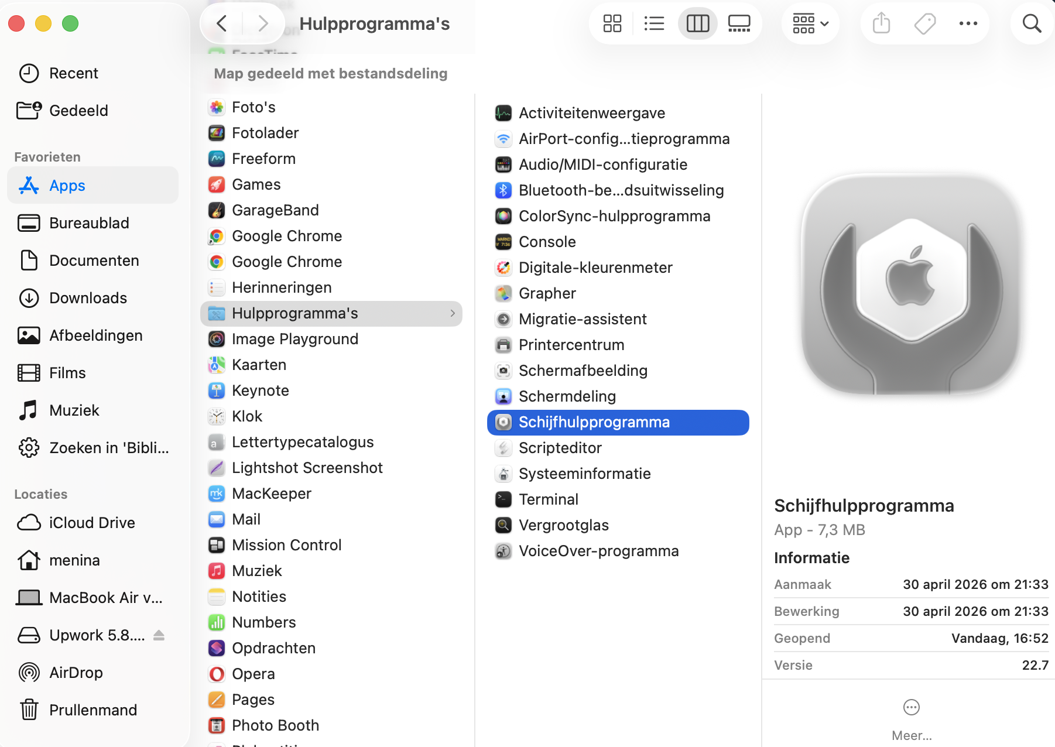Select the Bluetooth file exchange icon
The image size is (1055, 747).
pos(503,190)
